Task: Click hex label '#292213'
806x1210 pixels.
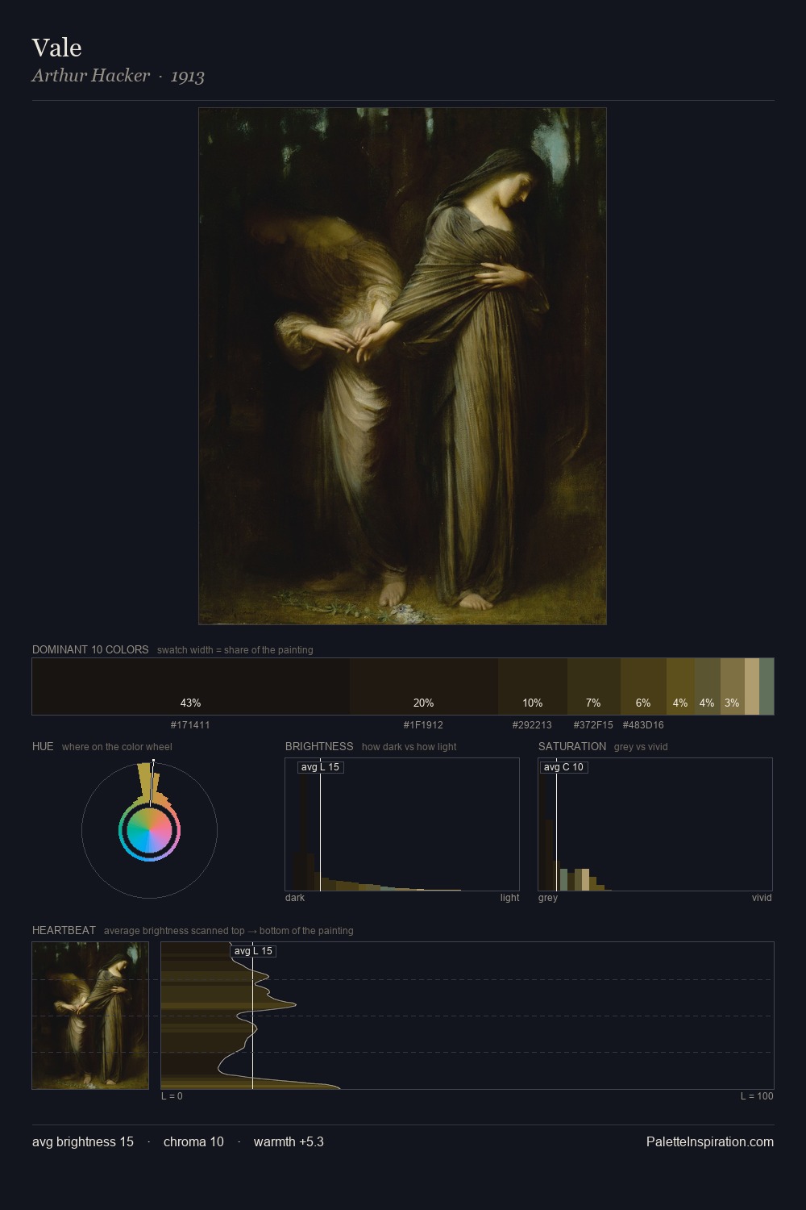Action: click(x=532, y=725)
